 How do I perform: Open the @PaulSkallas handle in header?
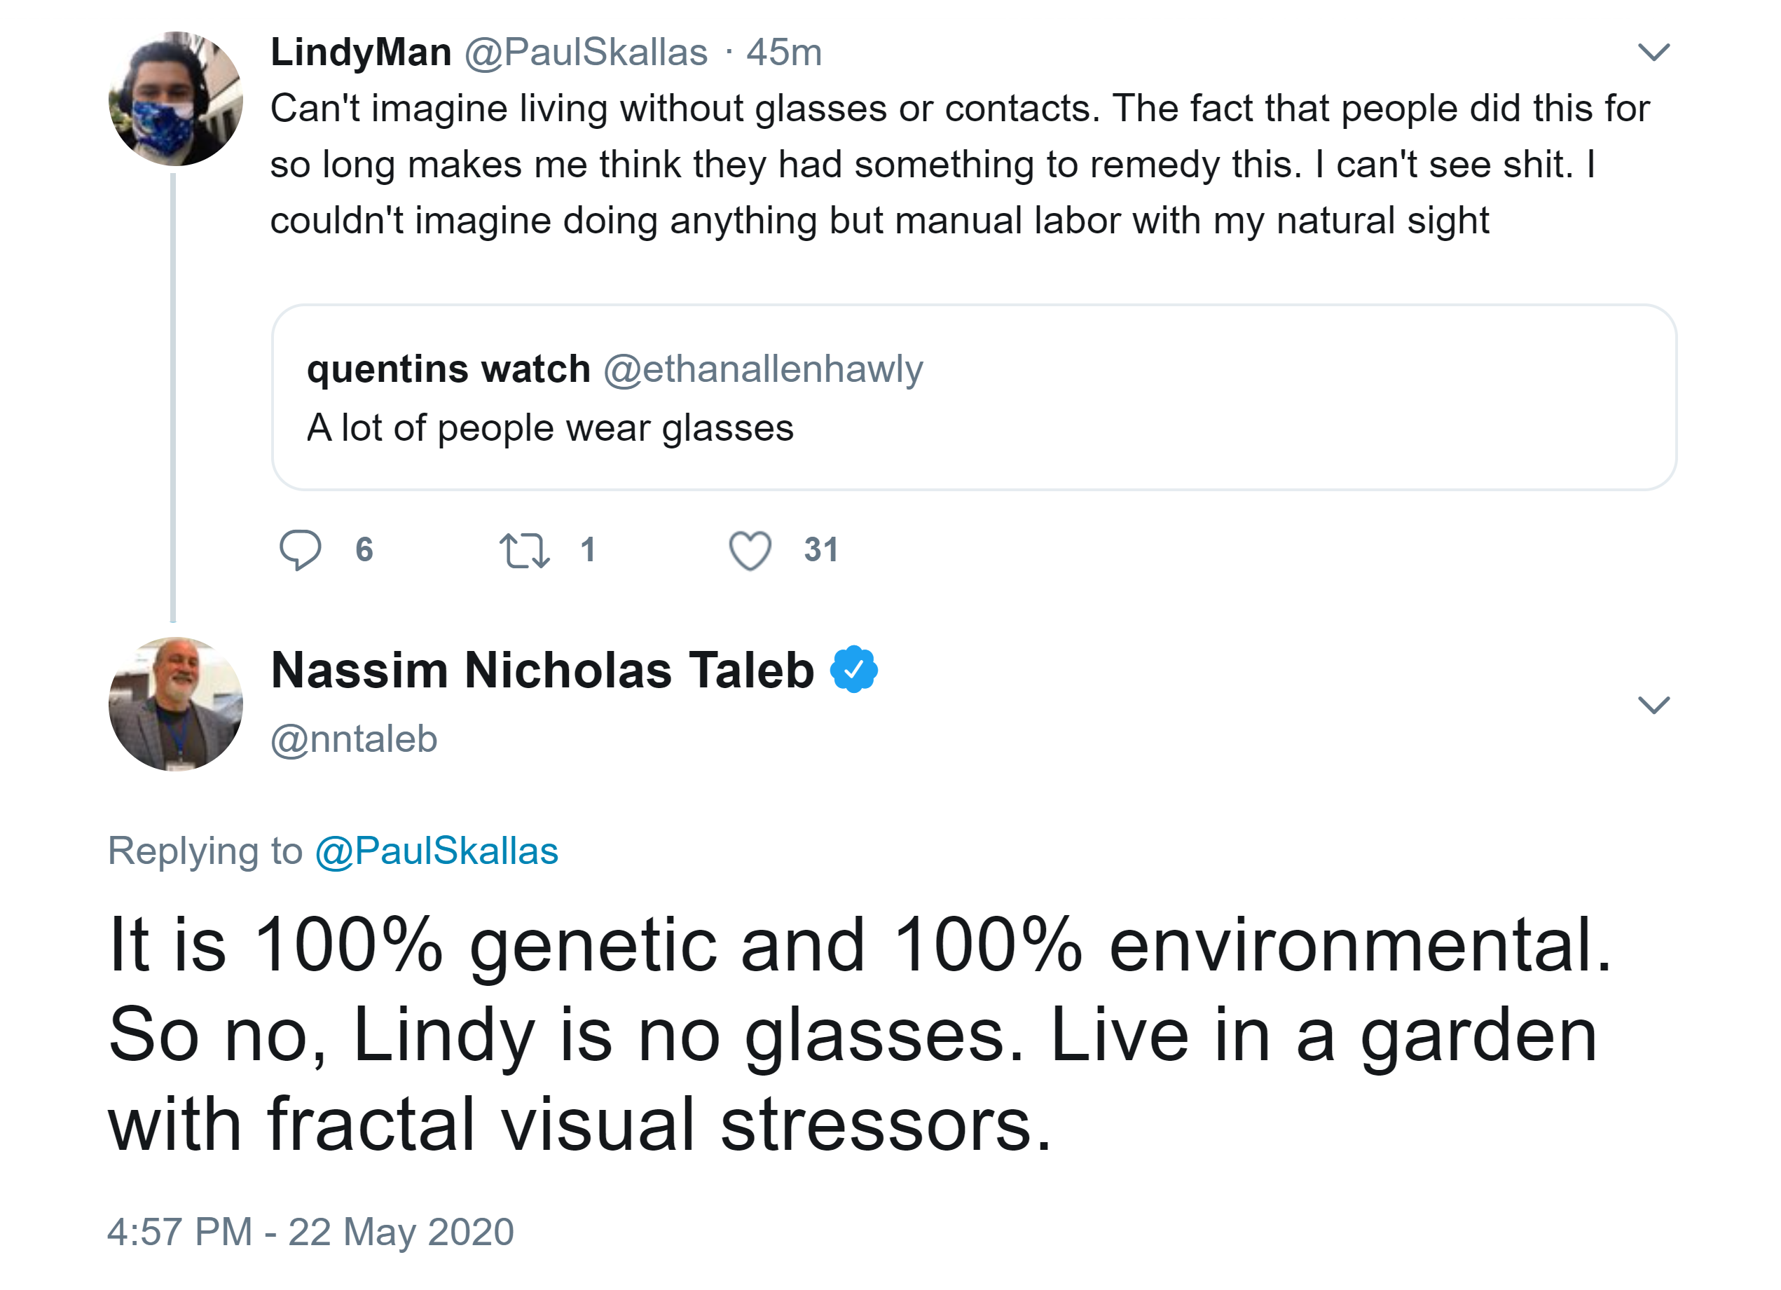click(586, 53)
